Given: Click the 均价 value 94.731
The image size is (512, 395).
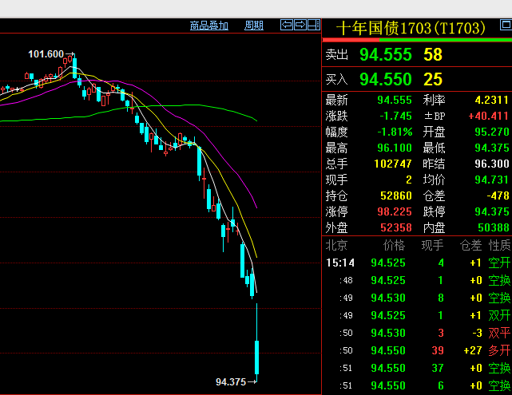Looking at the screenshot, I should 492,180.
